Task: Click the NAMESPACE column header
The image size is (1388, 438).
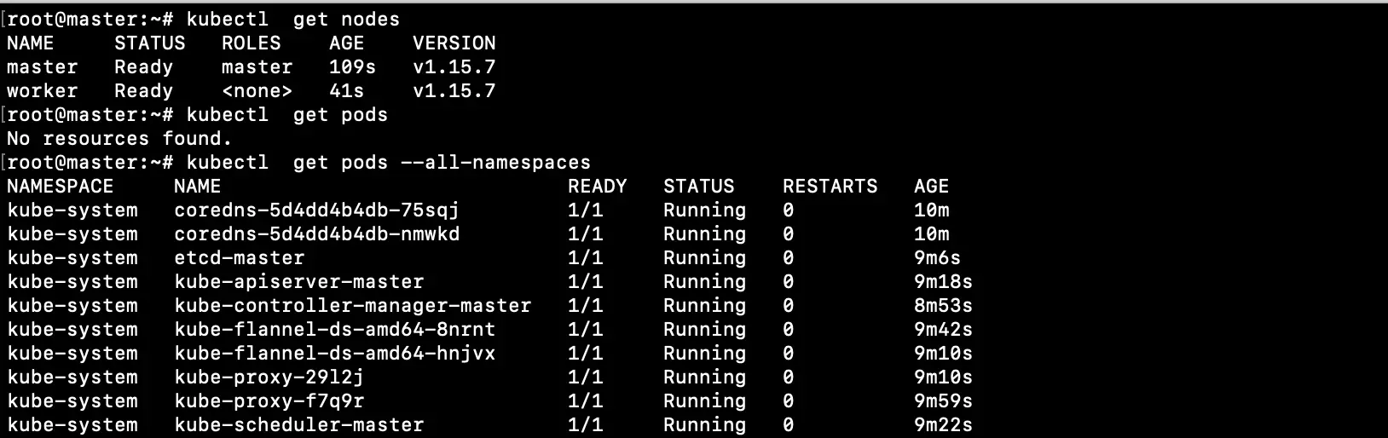Action: pyautogui.click(x=60, y=186)
